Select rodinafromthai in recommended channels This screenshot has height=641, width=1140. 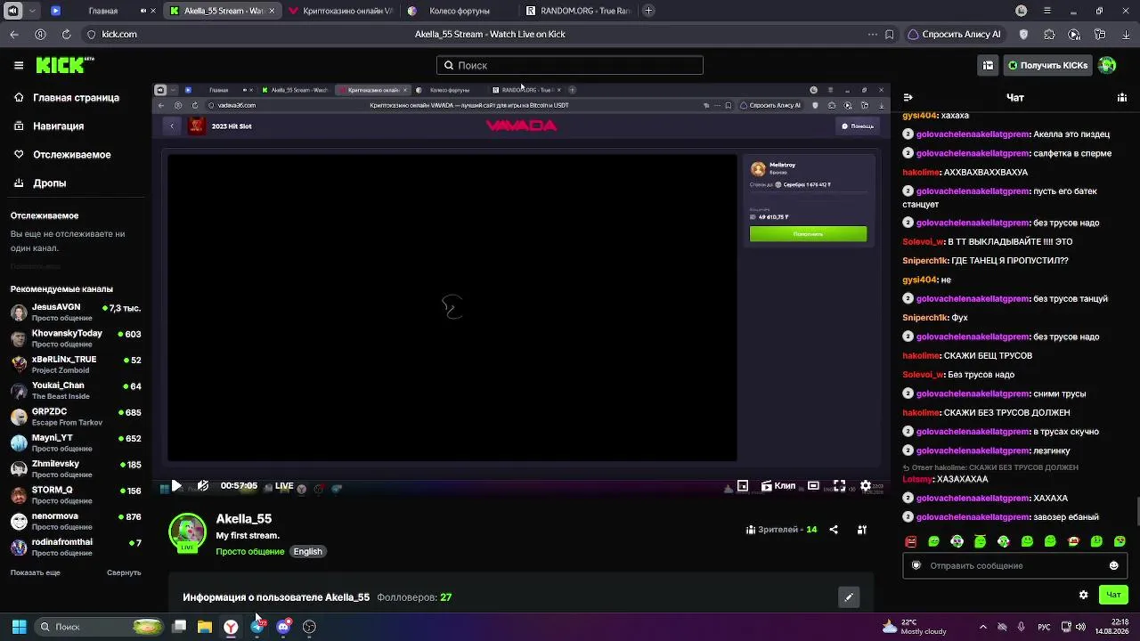(x=76, y=548)
